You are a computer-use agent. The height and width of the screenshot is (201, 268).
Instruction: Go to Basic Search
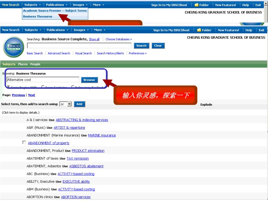pyautogui.click(x=35, y=53)
